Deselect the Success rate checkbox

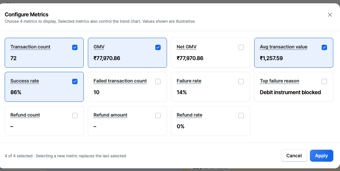click(x=75, y=81)
